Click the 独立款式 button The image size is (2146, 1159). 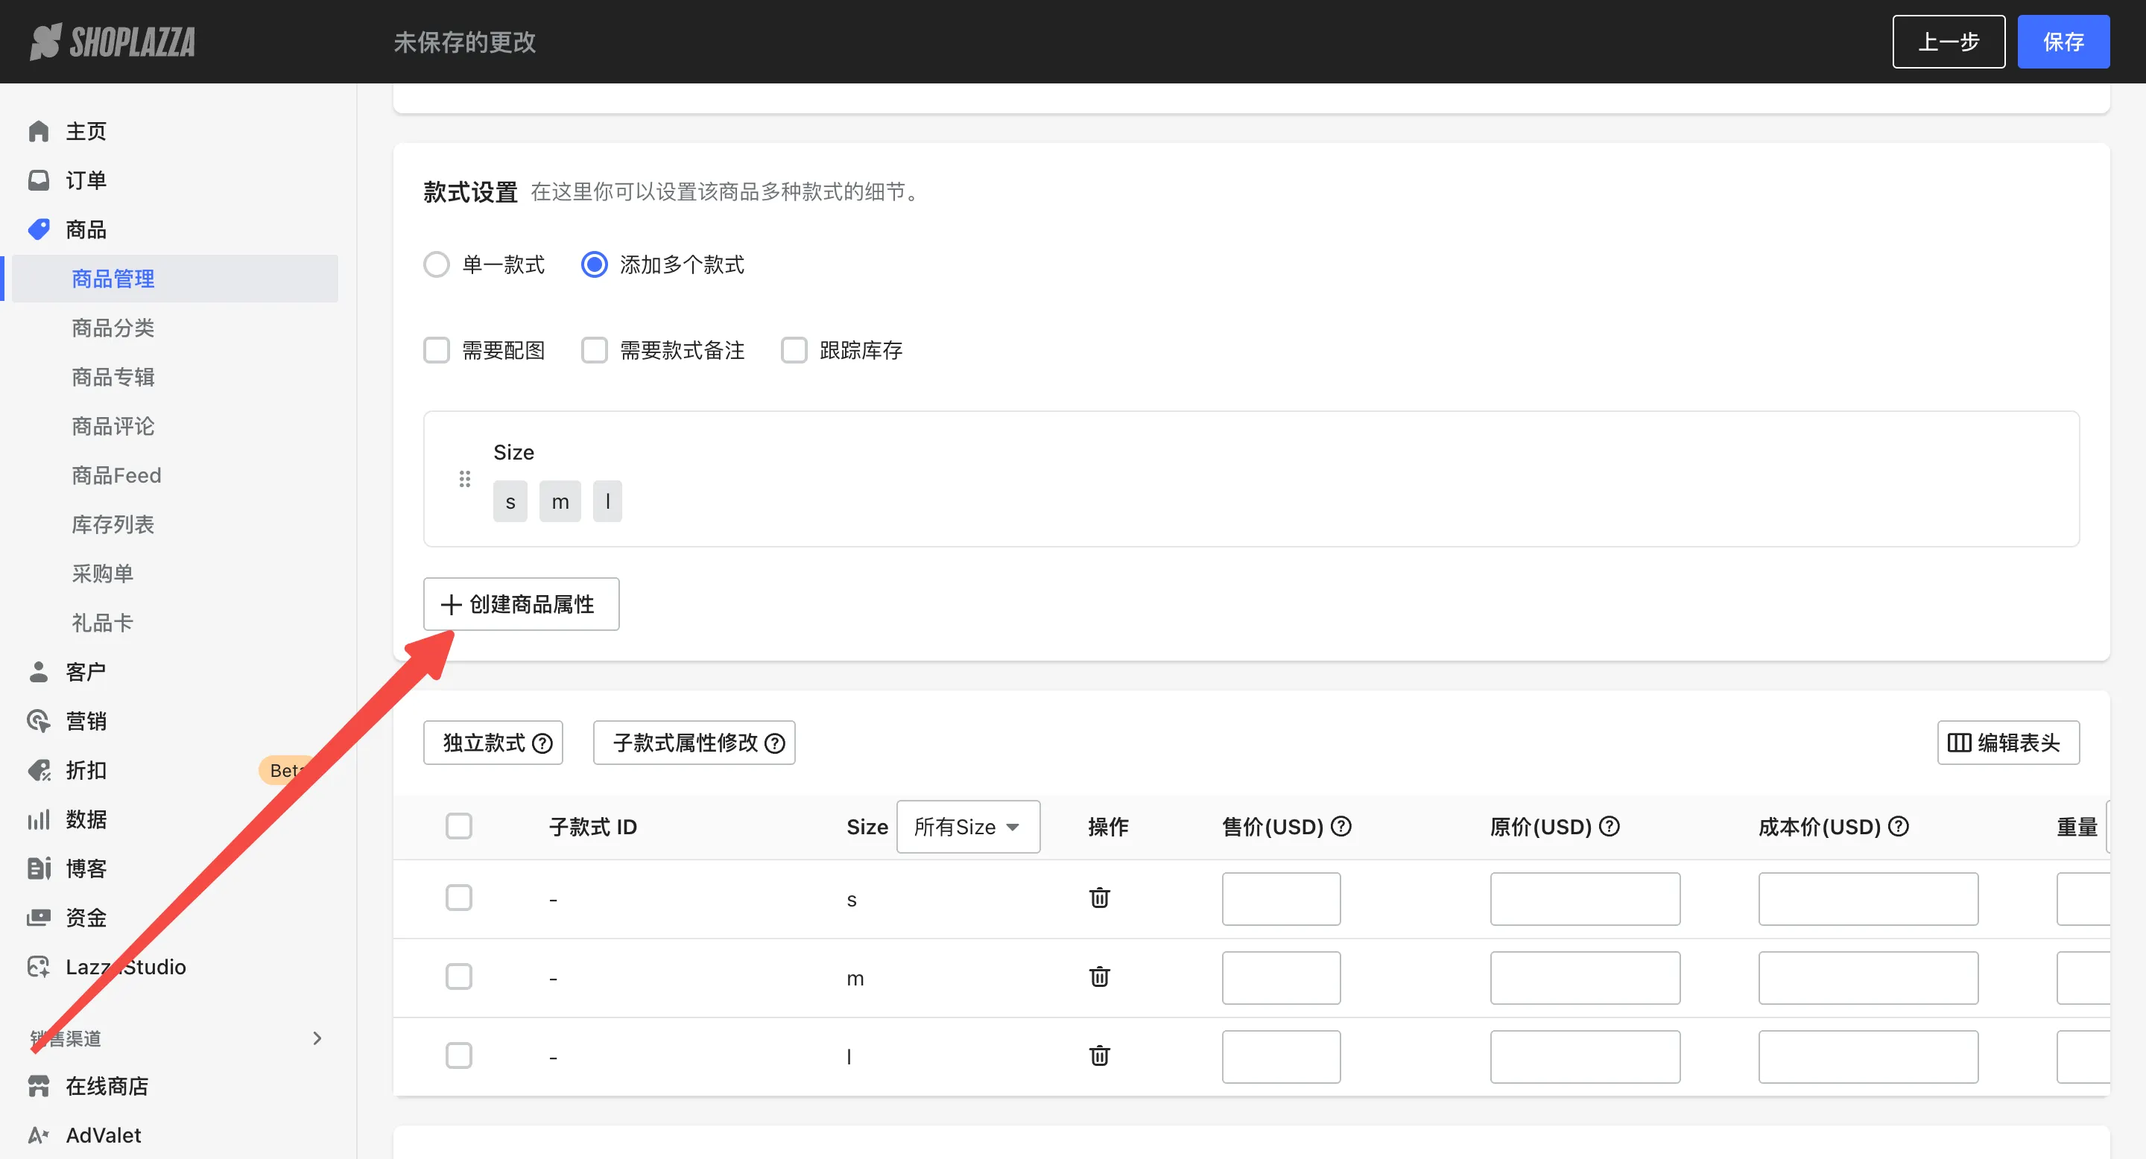click(493, 743)
